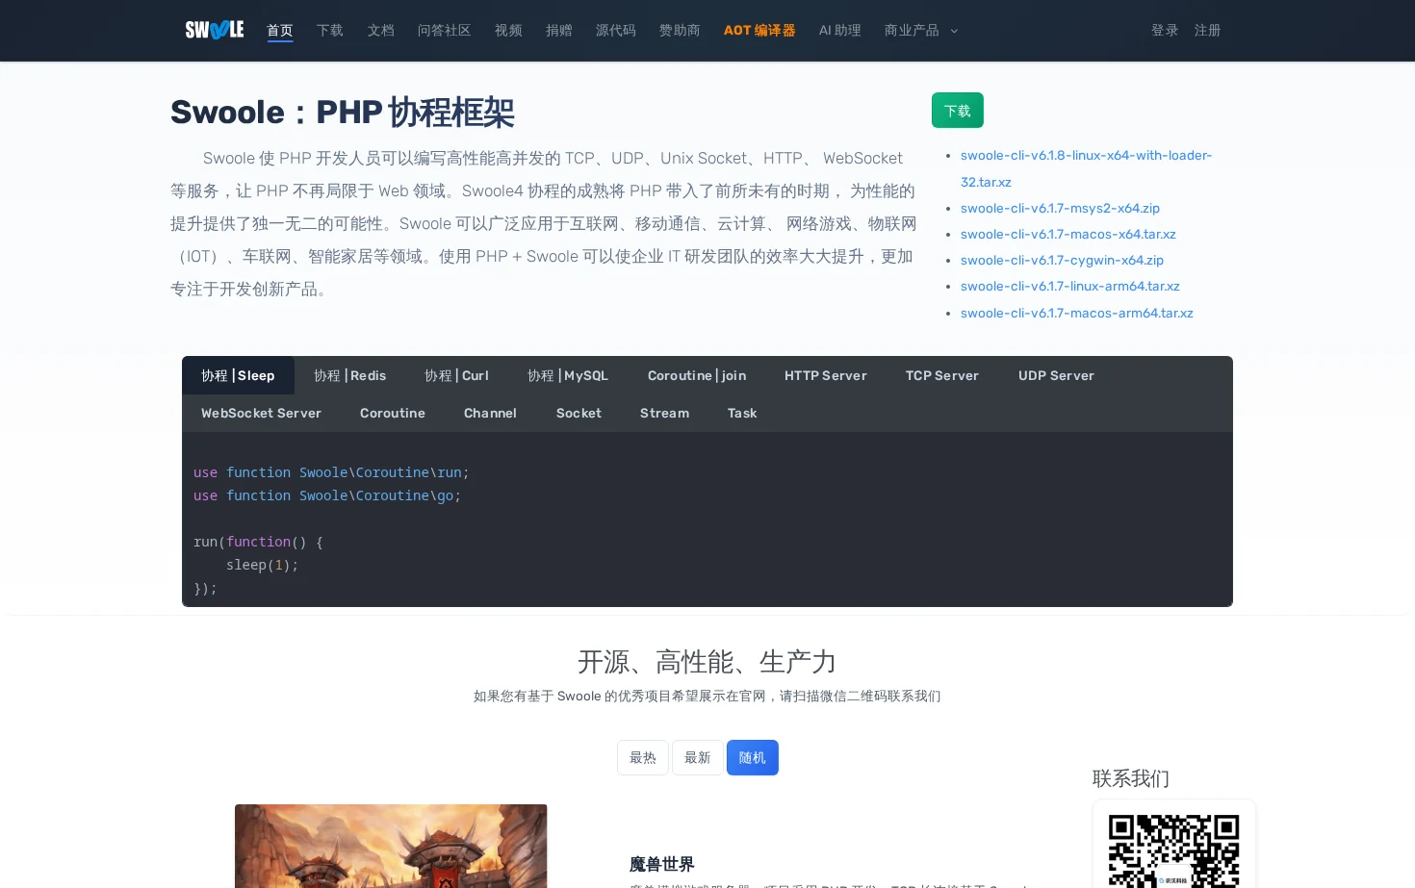Click the 登录 link

pos(1165,31)
